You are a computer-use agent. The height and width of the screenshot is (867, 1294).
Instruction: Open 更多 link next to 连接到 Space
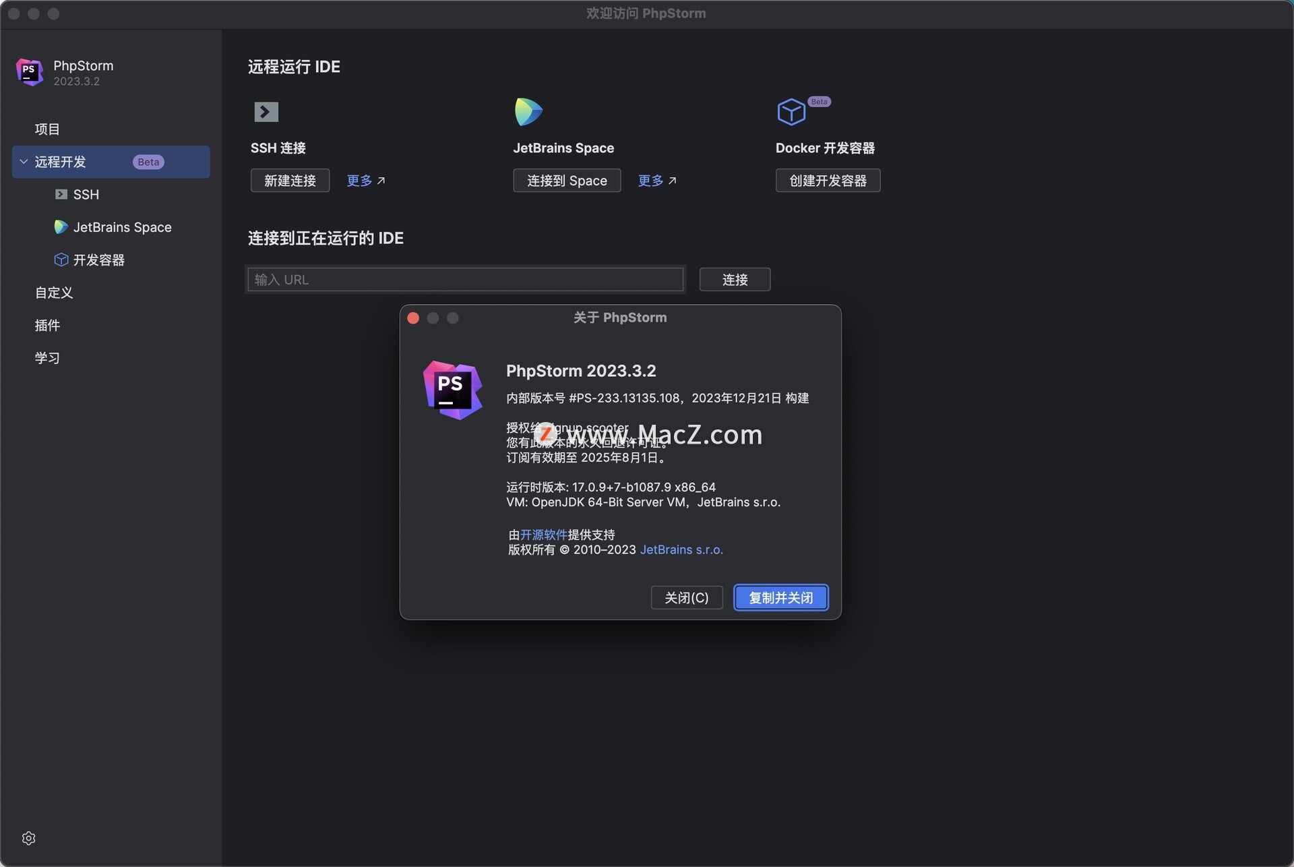tap(657, 181)
